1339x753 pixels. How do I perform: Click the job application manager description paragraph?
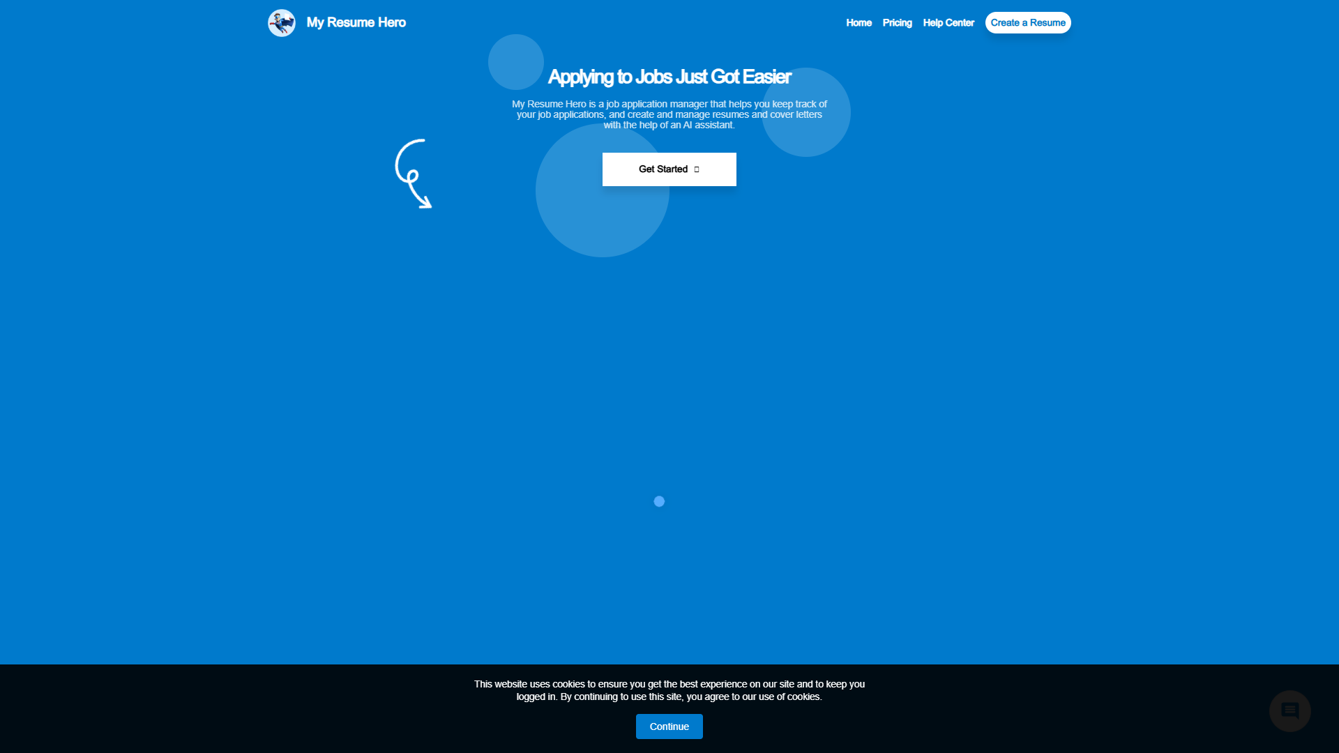point(669,114)
